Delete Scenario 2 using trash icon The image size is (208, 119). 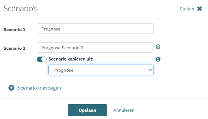point(158,46)
